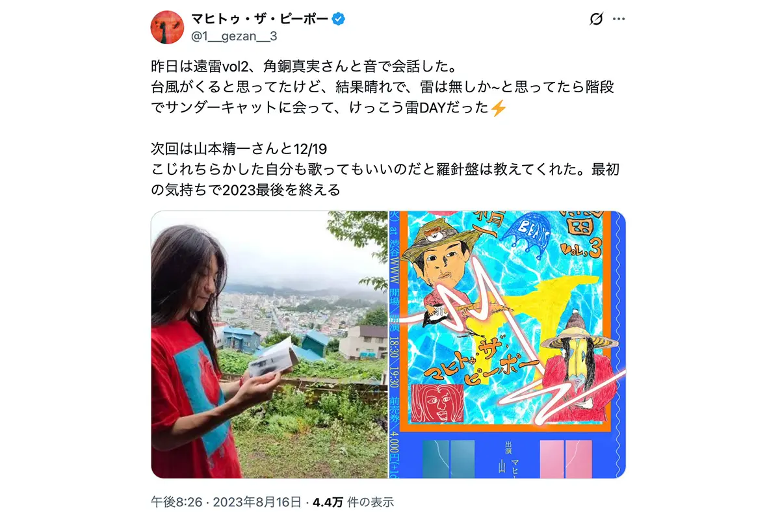This screenshot has width=780, height=520.
Task: Open the more options three-dot menu
Action: (x=619, y=19)
